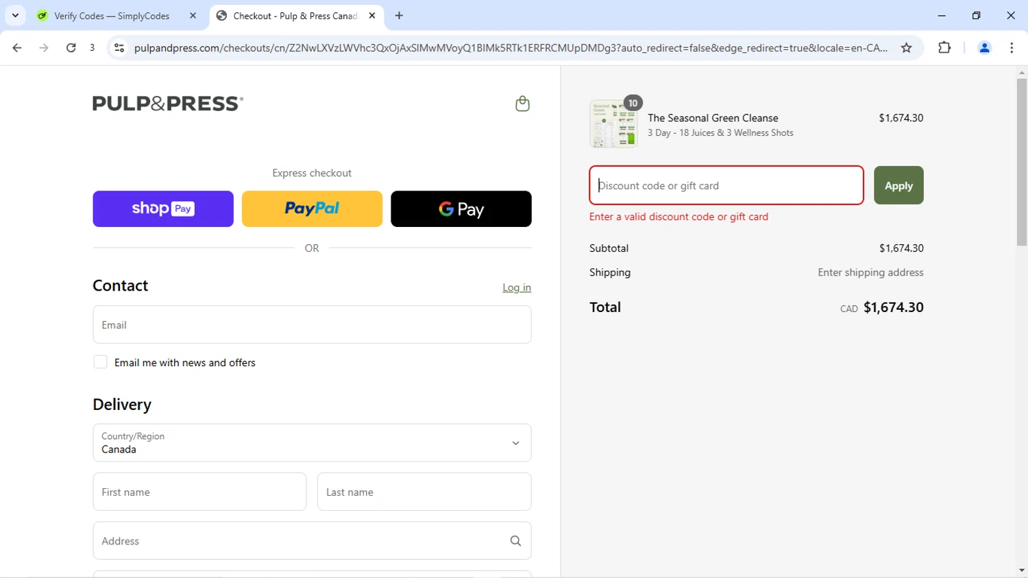Focus the Address input field
Image resolution: width=1028 pixels, height=578 pixels.
pyautogui.click(x=312, y=541)
